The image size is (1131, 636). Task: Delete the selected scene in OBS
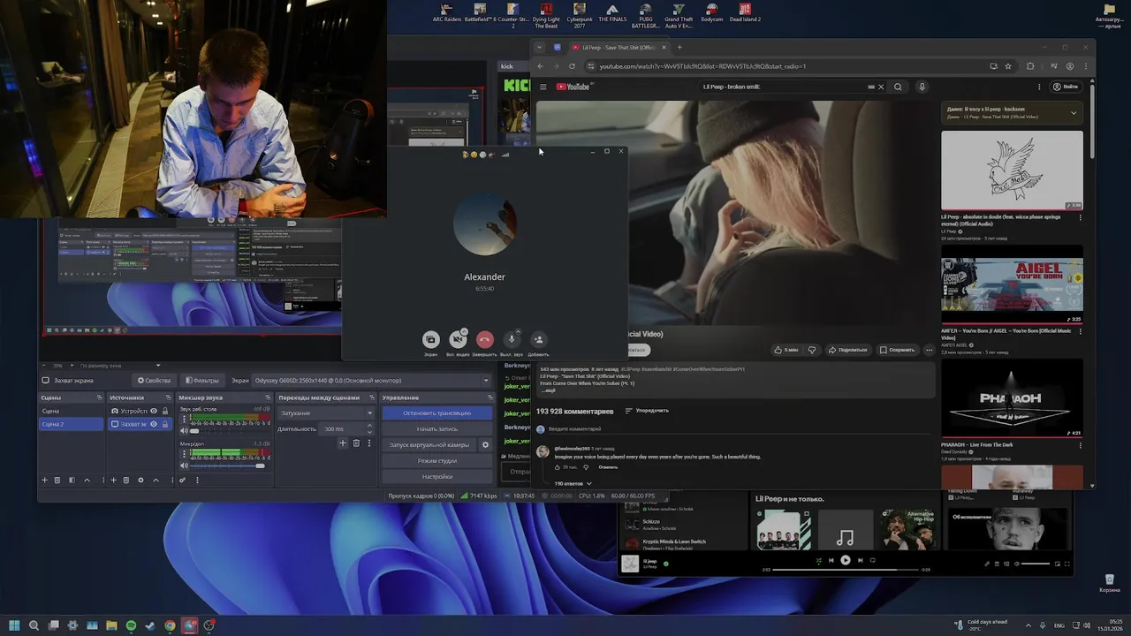click(x=57, y=481)
